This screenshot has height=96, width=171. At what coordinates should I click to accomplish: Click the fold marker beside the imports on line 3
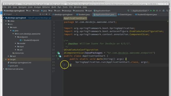[63, 28]
